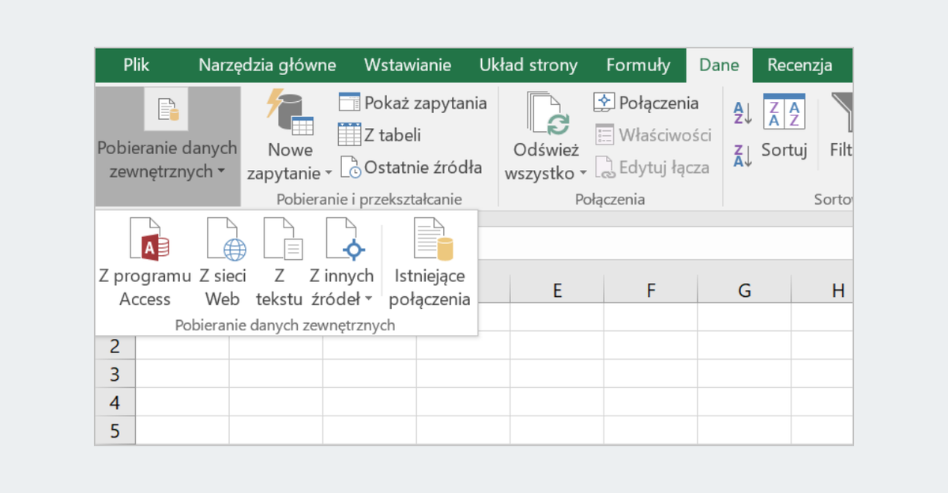The image size is (948, 493).
Task: Open the Plik tab
Action: (x=136, y=65)
